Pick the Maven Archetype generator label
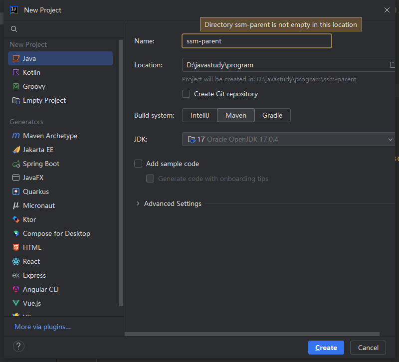Viewport: 399px width, 362px height. pyautogui.click(x=50, y=136)
